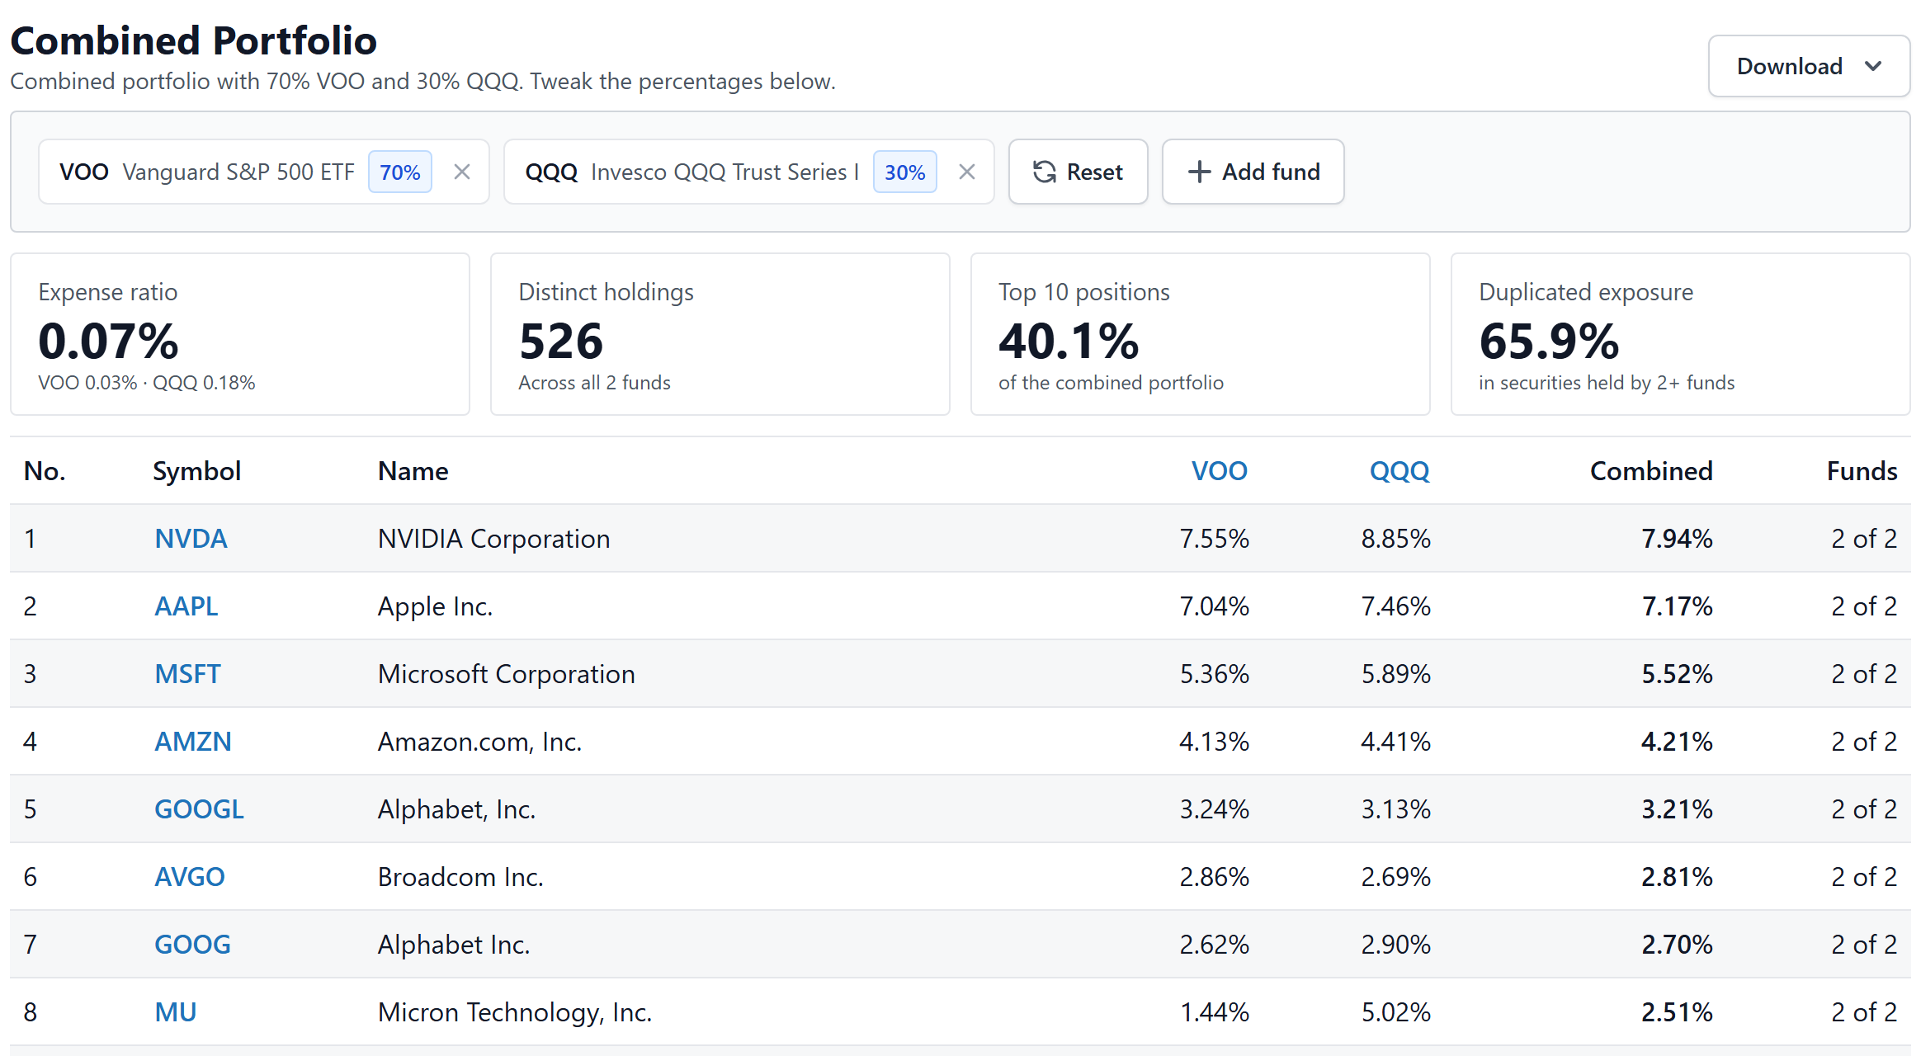Screen dimensions: 1921x1056
Task: Click the Duplicated exposure 65.9% value
Action: click(1549, 342)
